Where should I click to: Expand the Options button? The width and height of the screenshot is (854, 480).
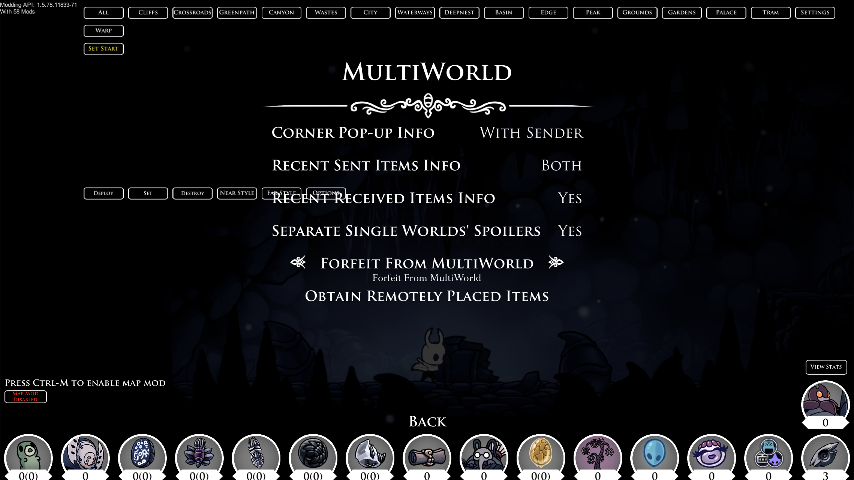(326, 192)
